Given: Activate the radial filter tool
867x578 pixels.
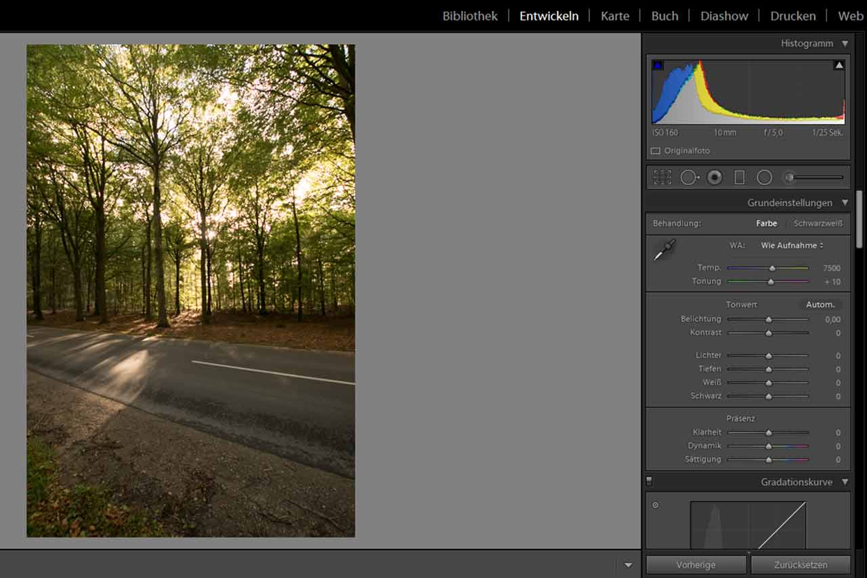Looking at the screenshot, I should (x=764, y=178).
